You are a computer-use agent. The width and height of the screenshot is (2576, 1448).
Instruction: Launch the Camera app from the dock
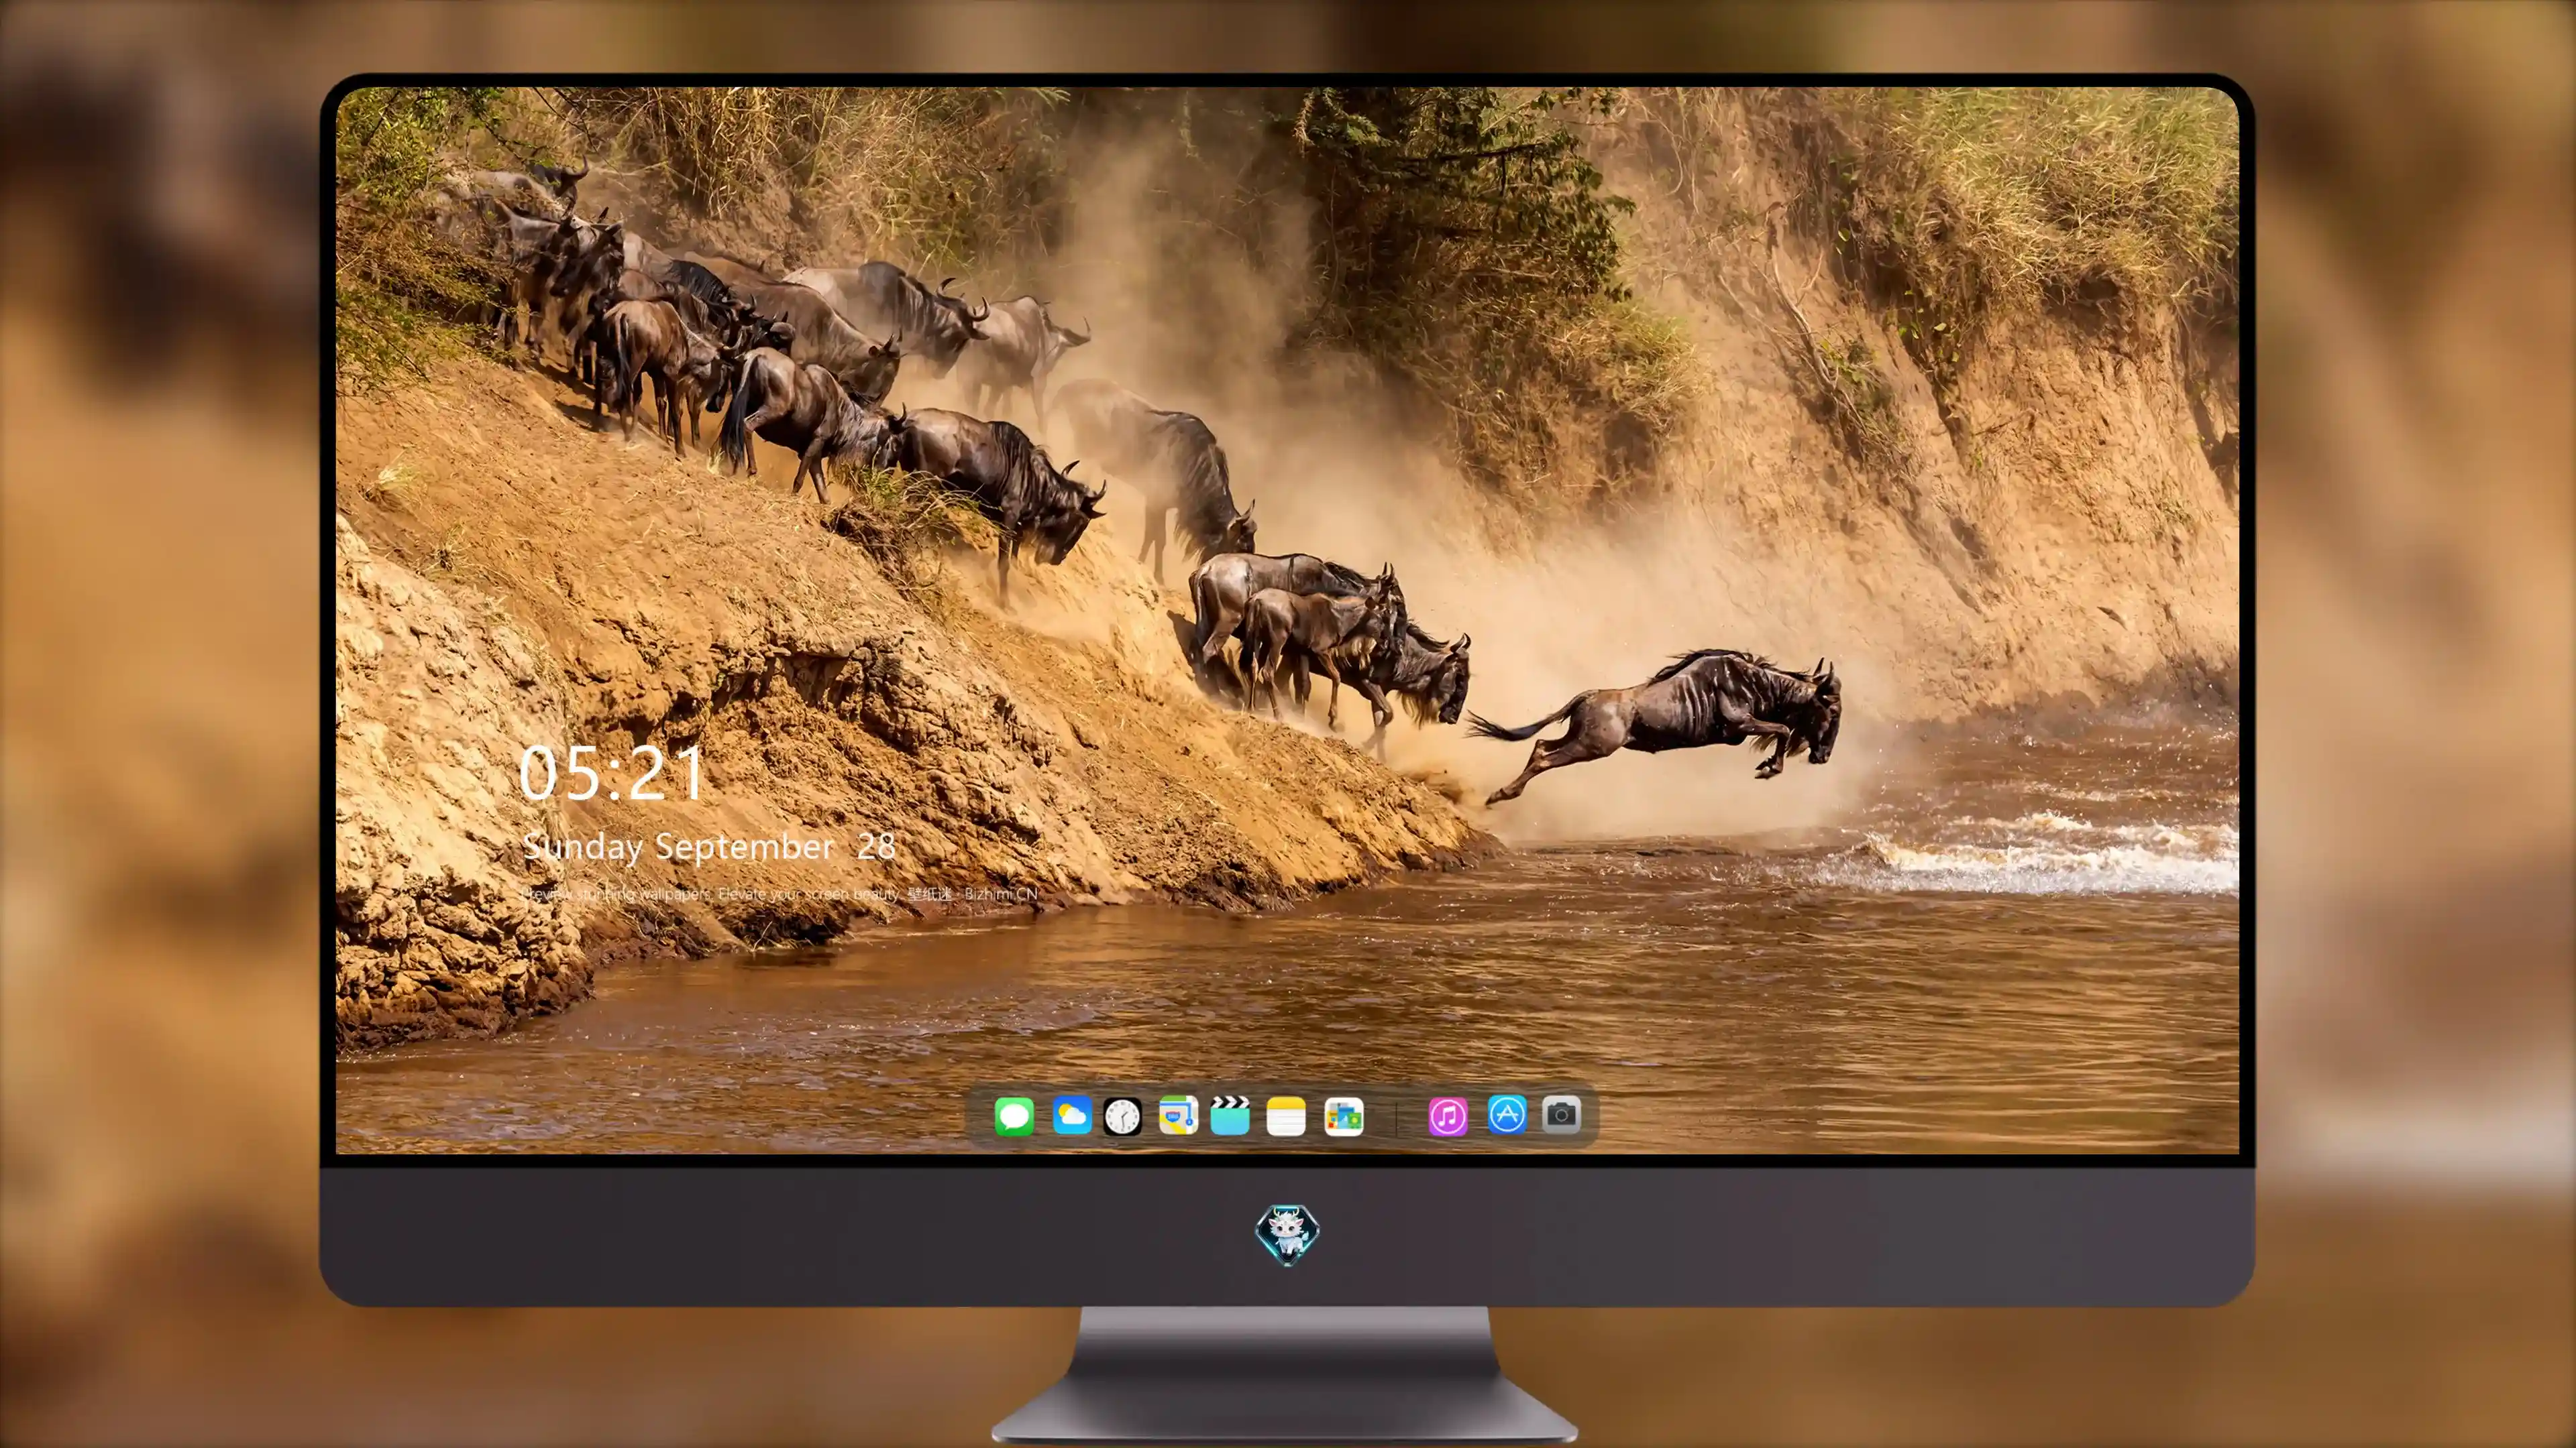click(x=1561, y=1114)
